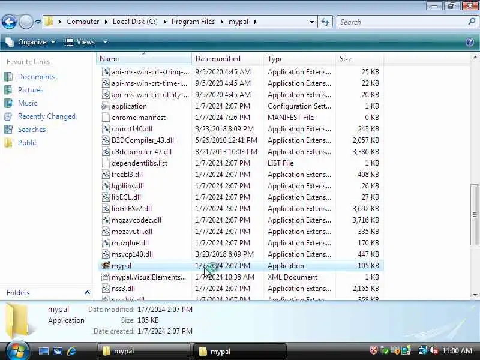Viewport: 480px width, 360px height.
Task: Select the dependentlibs.list file icon
Action: click(x=106, y=163)
